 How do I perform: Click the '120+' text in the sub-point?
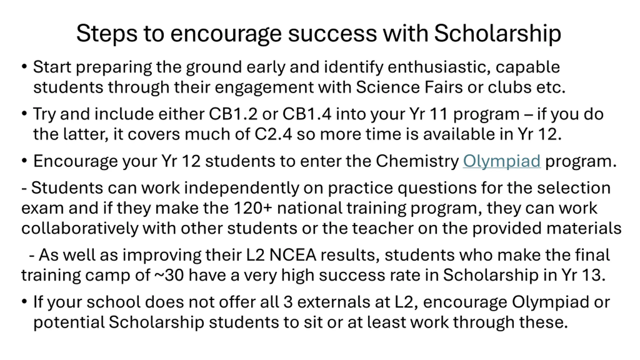tap(252, 208)
